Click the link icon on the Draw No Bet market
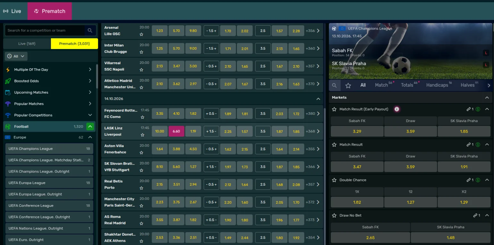This screenshot has width=494, height=245. tap(475, 215)
